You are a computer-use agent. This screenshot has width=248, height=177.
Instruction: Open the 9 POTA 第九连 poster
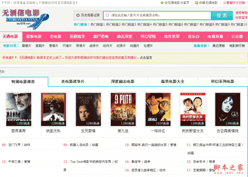coord(123,109)
